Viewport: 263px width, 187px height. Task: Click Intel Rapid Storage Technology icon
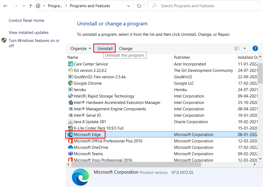click(x=70, y=96)
